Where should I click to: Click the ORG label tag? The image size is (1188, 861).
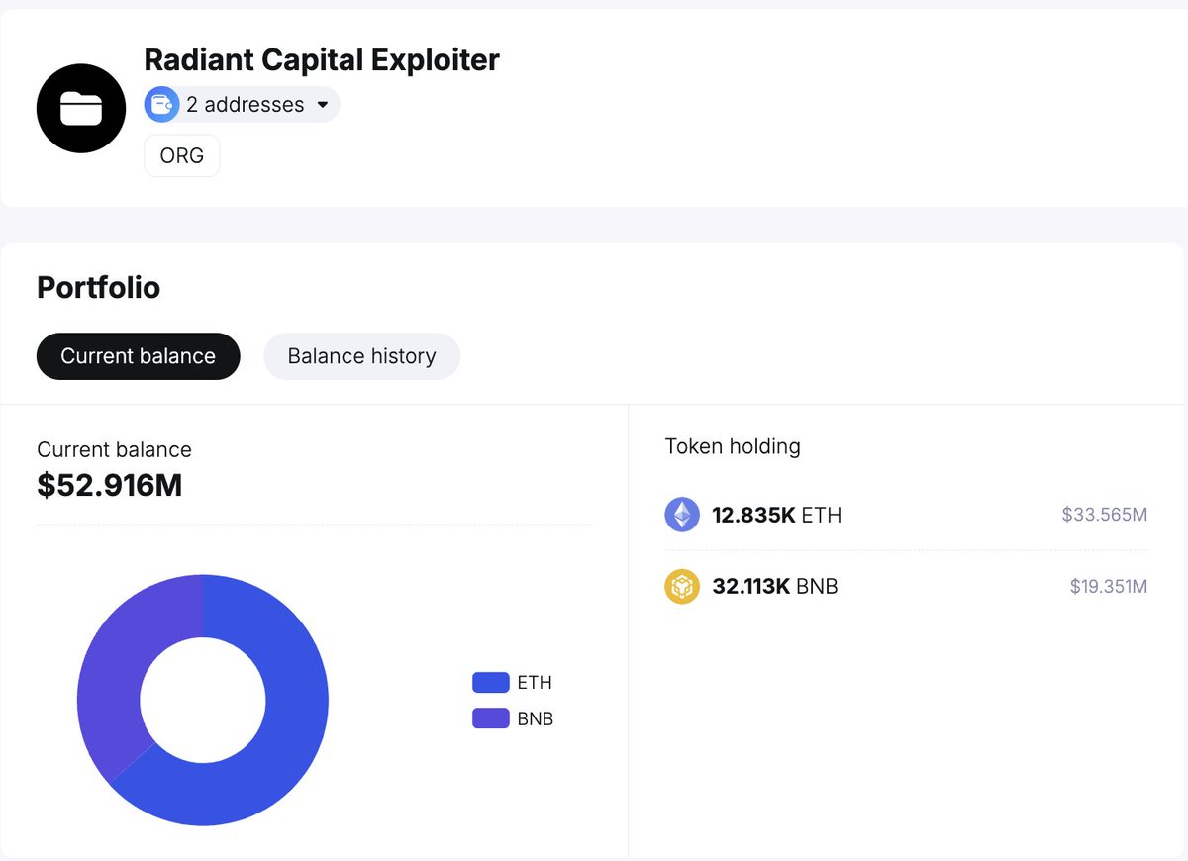point(181,154)
